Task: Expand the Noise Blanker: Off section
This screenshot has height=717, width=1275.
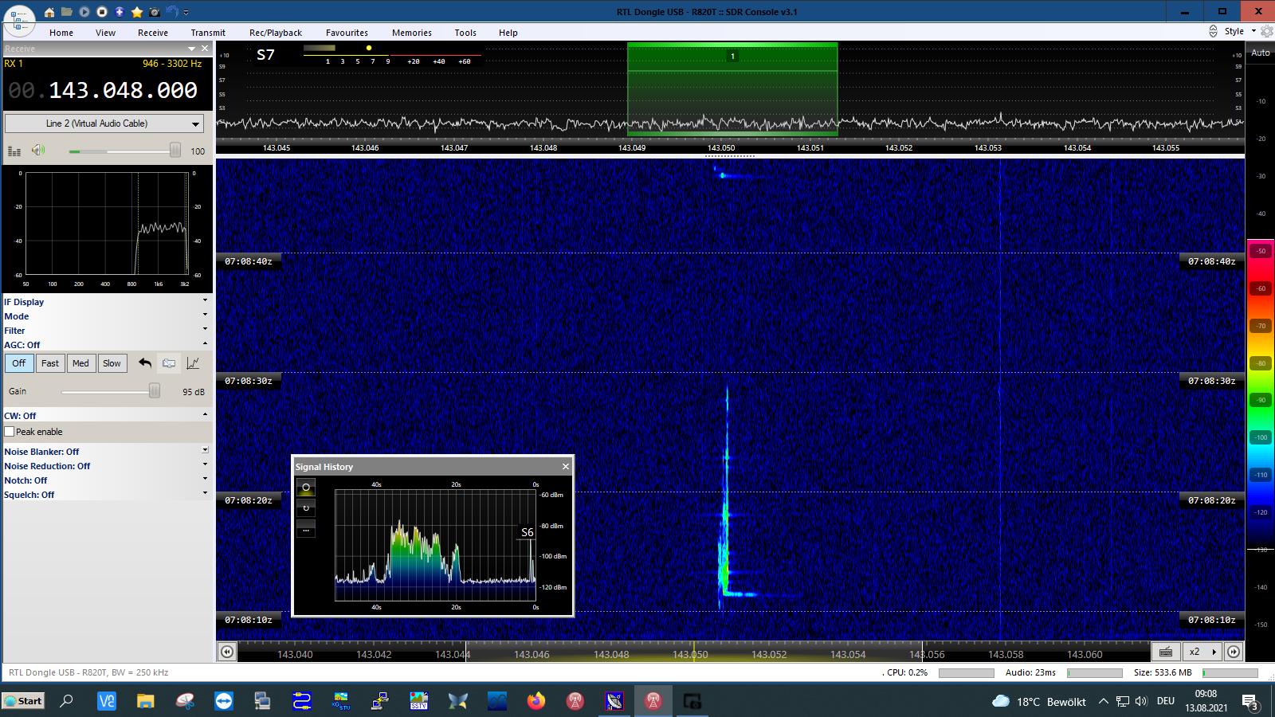Action: (x=107, y=452)
